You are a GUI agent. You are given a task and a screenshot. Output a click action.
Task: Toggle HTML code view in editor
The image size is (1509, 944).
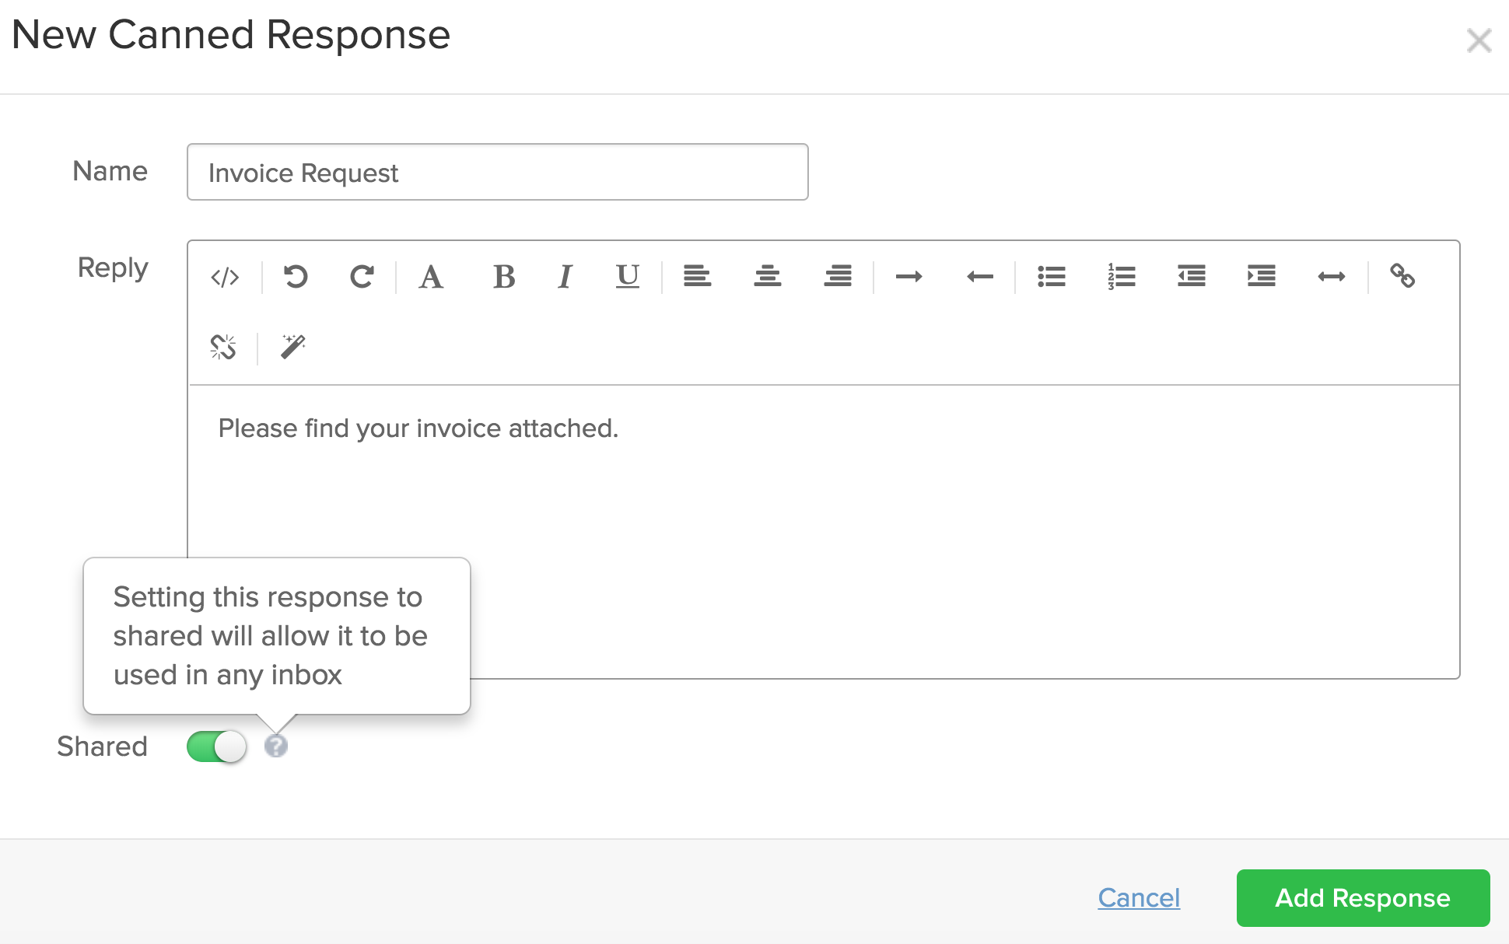pyautogui.click(x=225, y=277)
